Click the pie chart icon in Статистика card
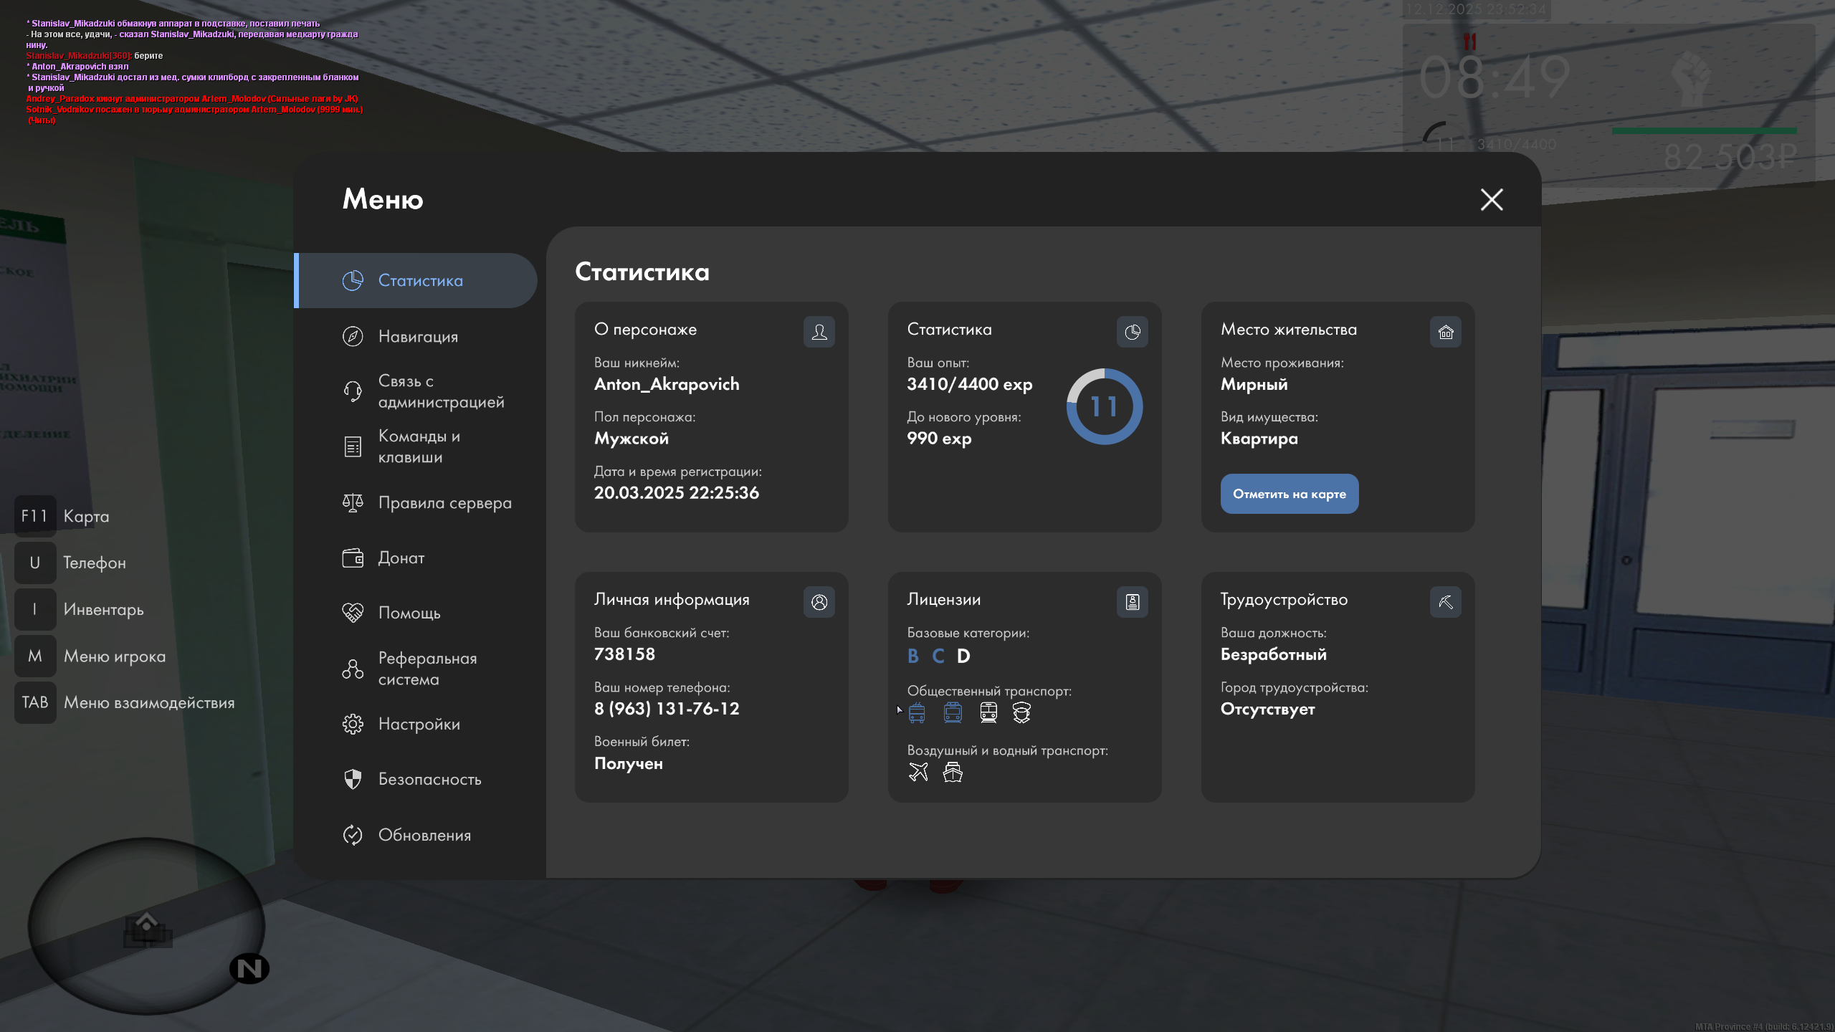This screenshot has width=1835, height=1032. point(1132,332)
